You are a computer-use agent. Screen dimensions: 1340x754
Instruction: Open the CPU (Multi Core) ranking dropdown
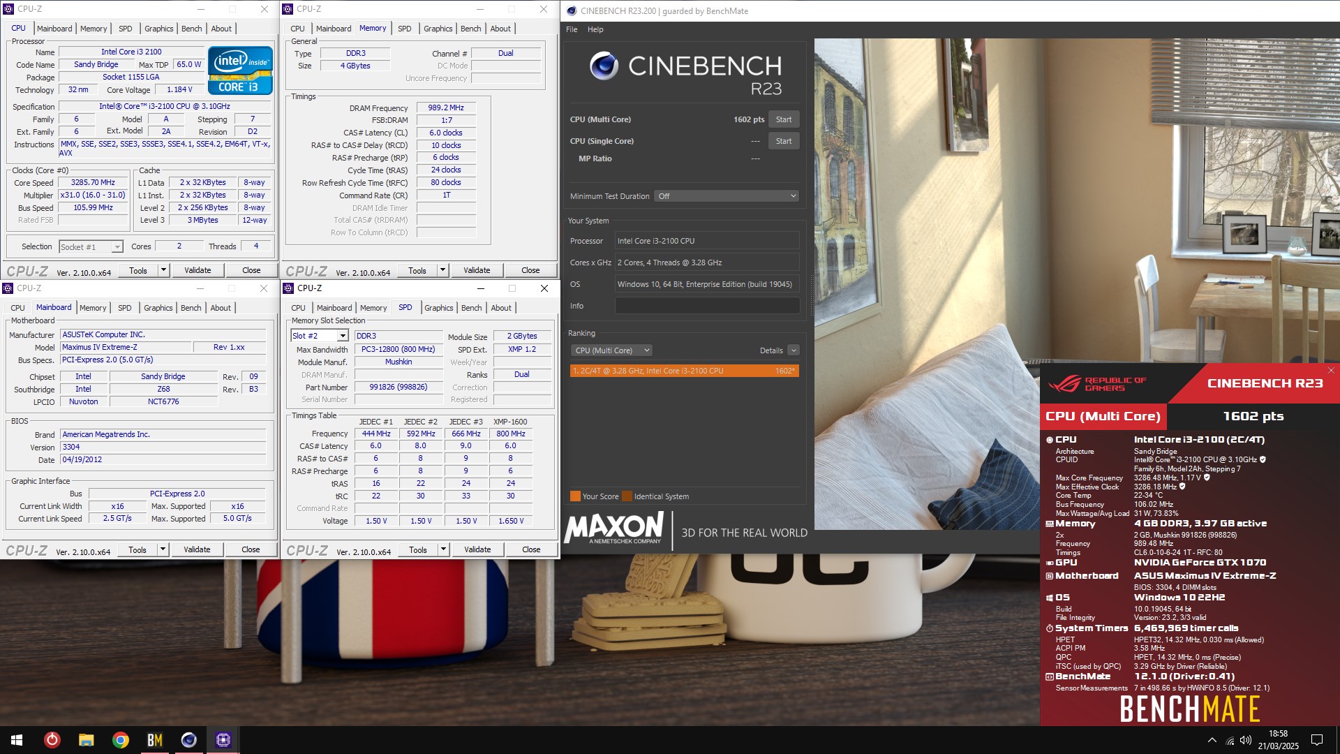click(x=611, y=350)
